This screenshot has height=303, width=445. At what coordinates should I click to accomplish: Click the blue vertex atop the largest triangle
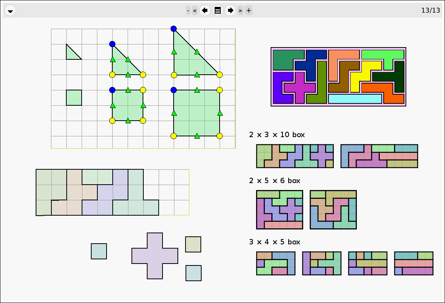pos(174,29)
